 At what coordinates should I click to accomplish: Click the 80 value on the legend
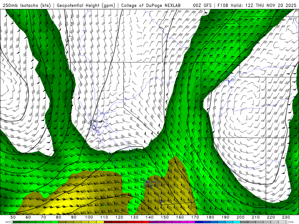(x=59, y=217)
